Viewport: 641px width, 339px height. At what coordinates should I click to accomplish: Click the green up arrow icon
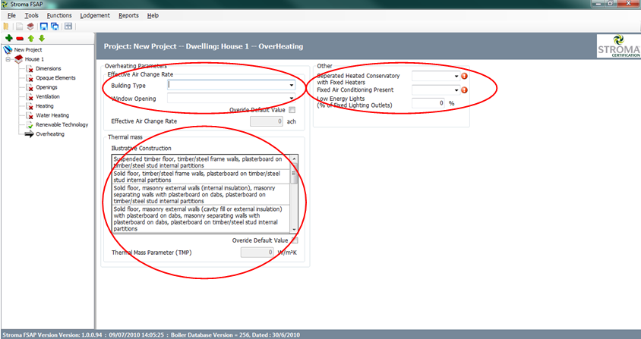click(x=30, y=39)
